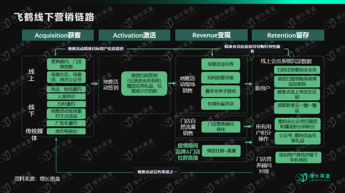Open the Revenue变现 header
Viewport: 345px width, 193px height.
click(211, 35)
